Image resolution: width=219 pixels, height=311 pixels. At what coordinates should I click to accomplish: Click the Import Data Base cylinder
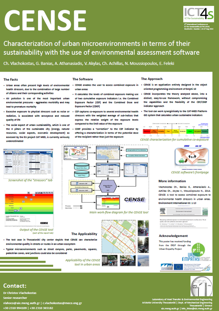81,167
